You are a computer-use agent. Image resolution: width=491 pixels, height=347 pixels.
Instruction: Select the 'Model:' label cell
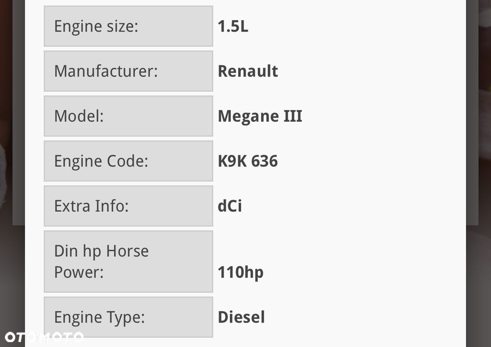128,116
